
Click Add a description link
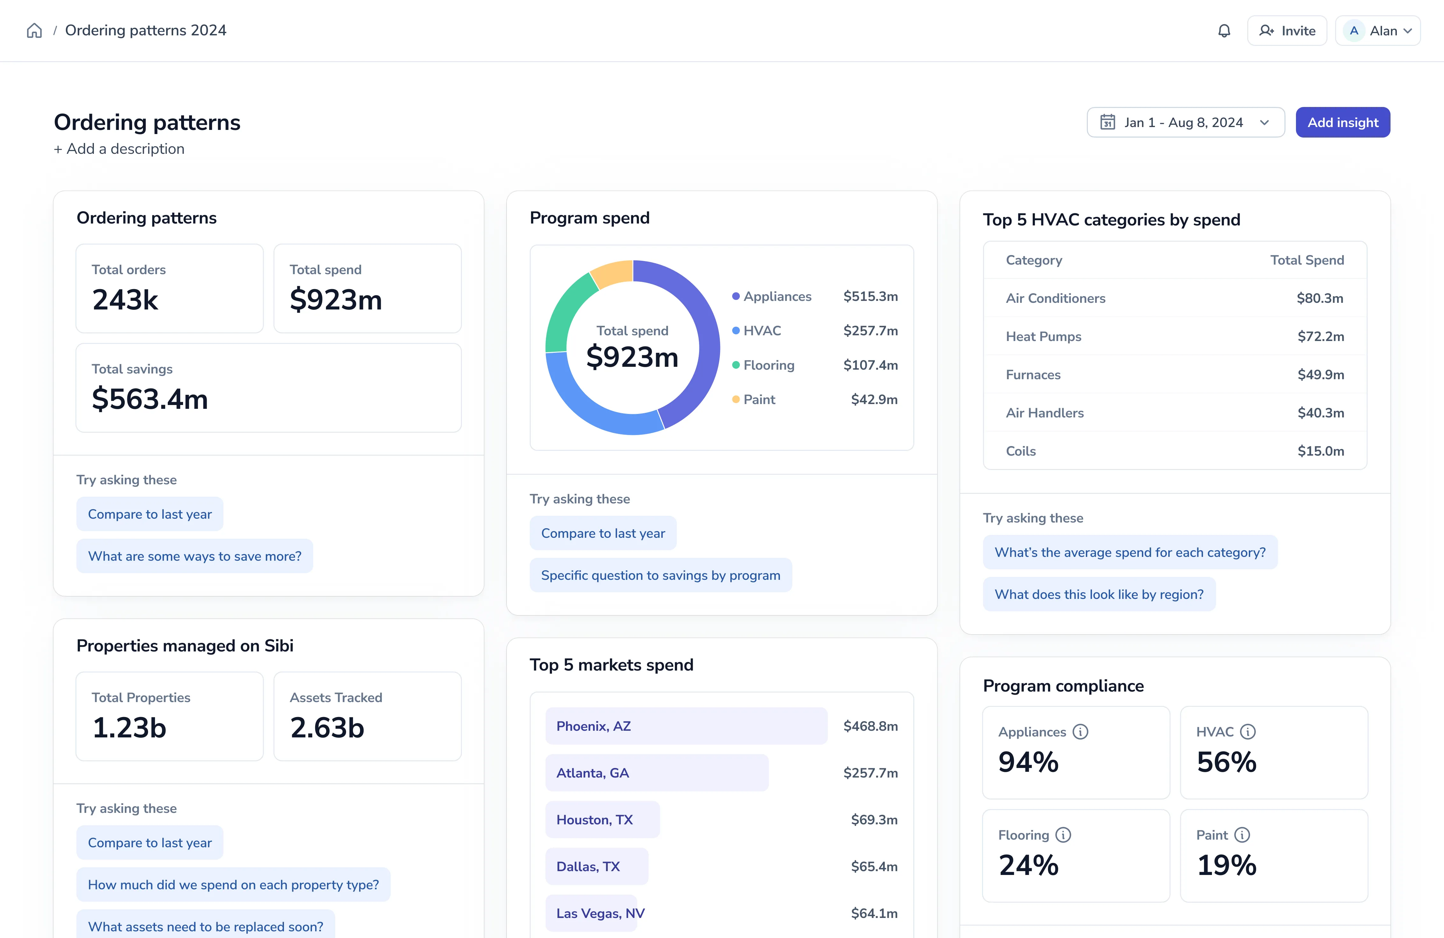coord(119,149)
